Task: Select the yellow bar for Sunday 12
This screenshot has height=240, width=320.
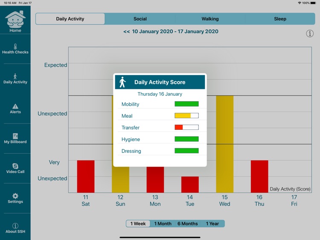Action: tap(120, 180)
